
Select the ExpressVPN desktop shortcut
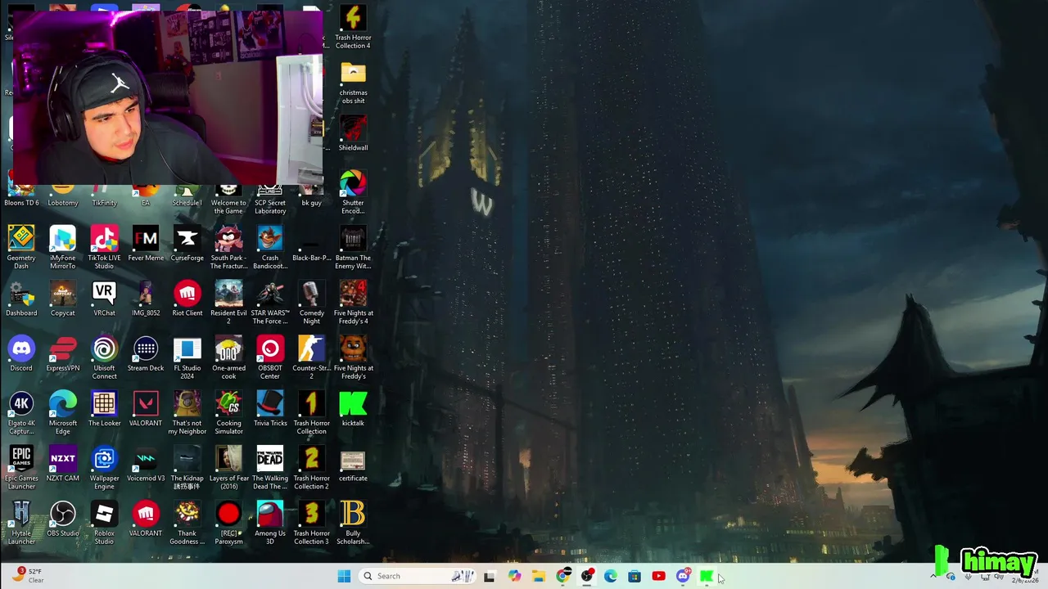pyautogui.click(x=63, y=353)
